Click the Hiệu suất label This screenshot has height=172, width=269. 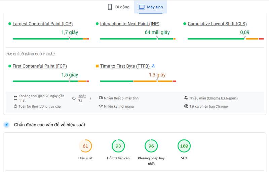coord(85,158)
